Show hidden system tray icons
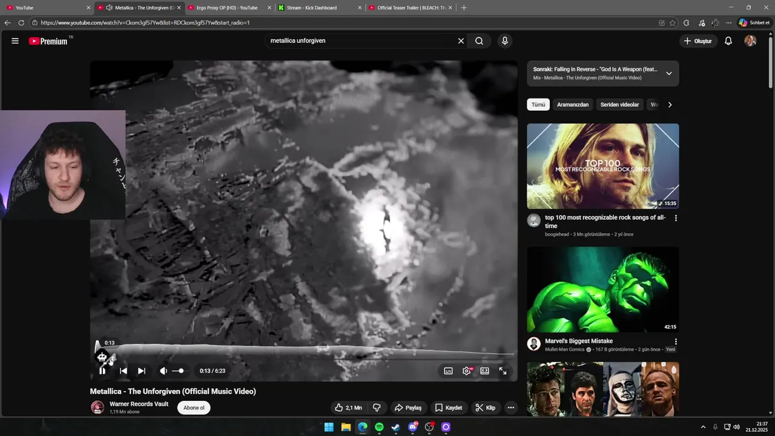 point(703,427)
